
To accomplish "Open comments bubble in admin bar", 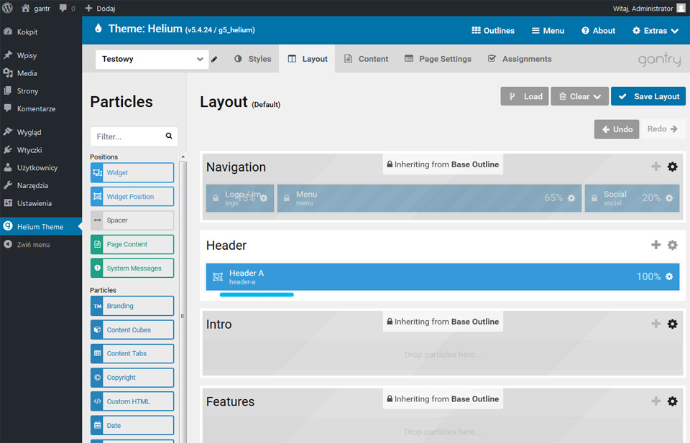I will [67, 9].
